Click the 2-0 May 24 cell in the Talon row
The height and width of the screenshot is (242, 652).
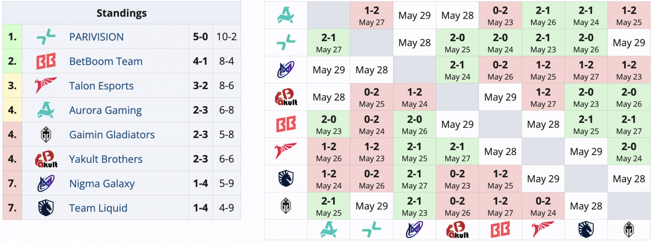(629, 151)
